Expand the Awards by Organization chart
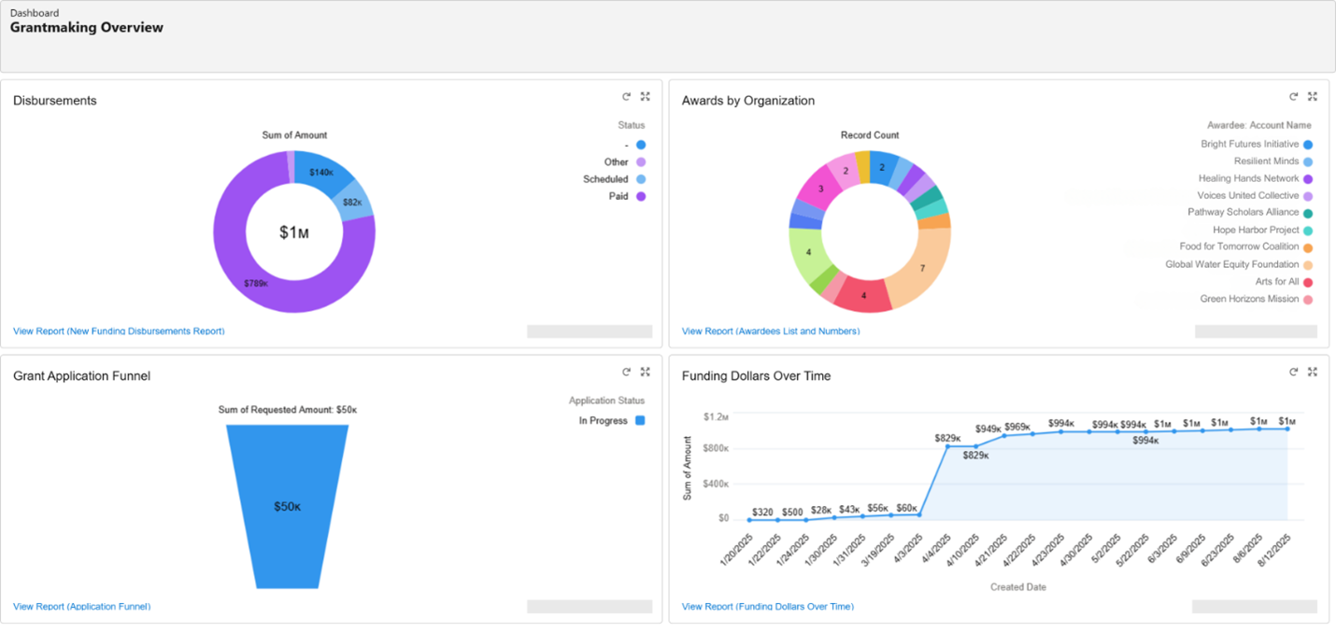 click(x=1312, y=96)
